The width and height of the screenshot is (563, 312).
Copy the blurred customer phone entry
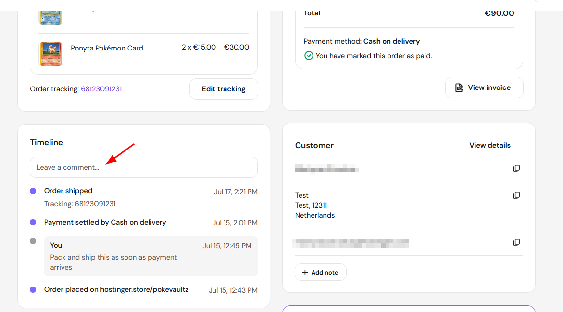coord(516,242)
